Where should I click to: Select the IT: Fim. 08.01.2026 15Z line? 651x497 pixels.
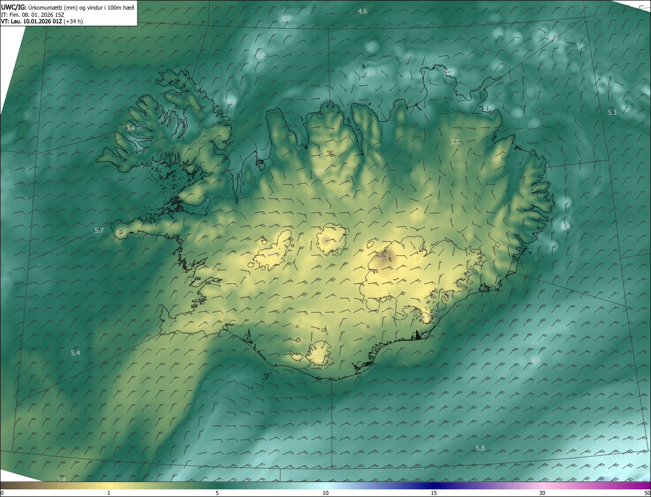pyautogui.click(x=32, y=14)
